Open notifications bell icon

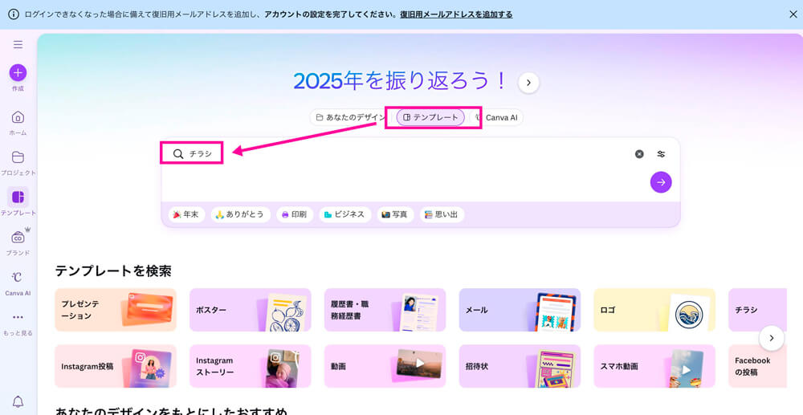(x=18, y=401)
